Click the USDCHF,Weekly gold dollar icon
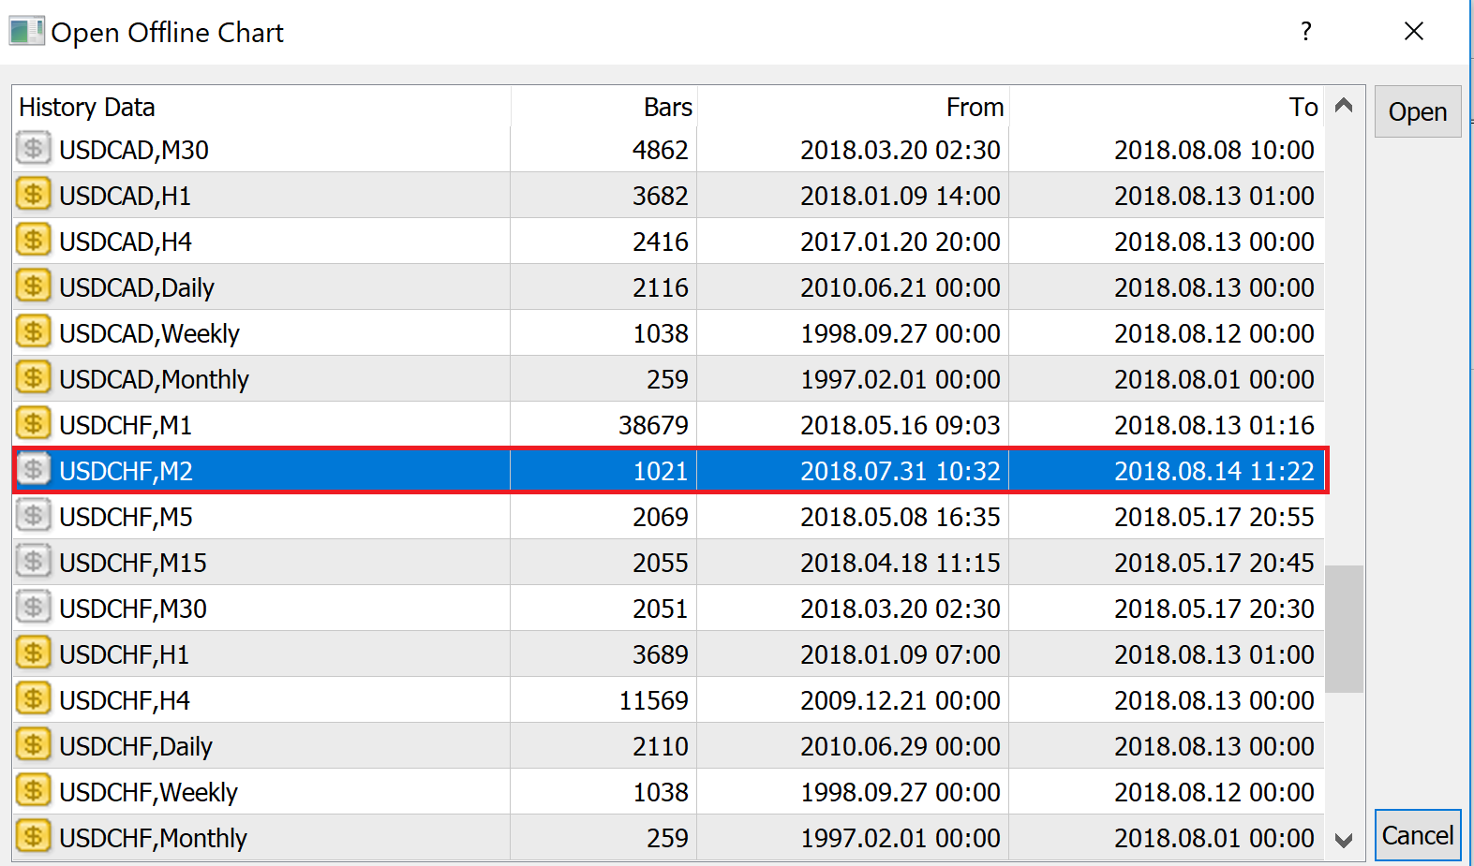 (34, 790)
